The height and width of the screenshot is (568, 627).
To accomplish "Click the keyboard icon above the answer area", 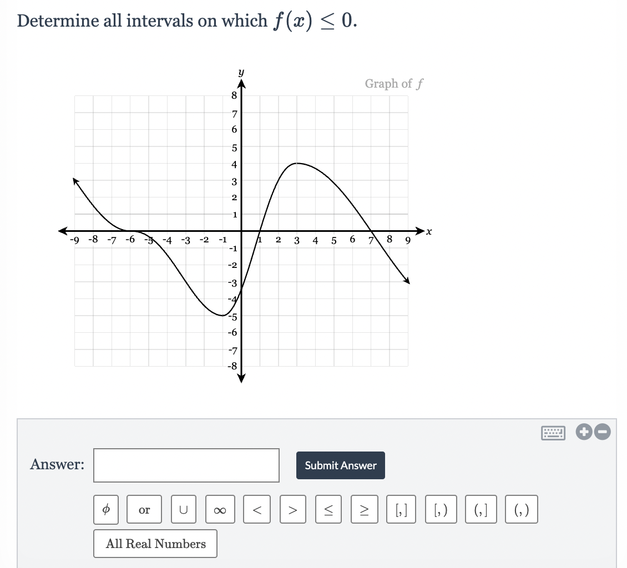I will pos(554,432).
